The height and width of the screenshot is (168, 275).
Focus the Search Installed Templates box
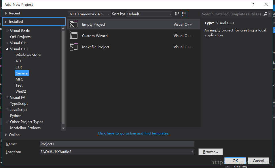point(232,14)
